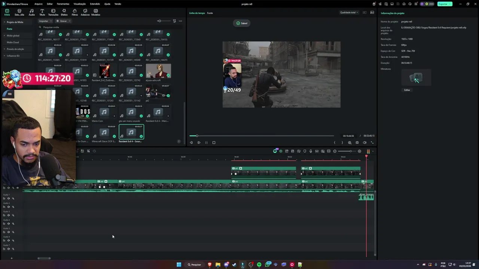Open the media panel more-options ellipsis
This screenshot has width=479, height=269.
coord(180,21)
